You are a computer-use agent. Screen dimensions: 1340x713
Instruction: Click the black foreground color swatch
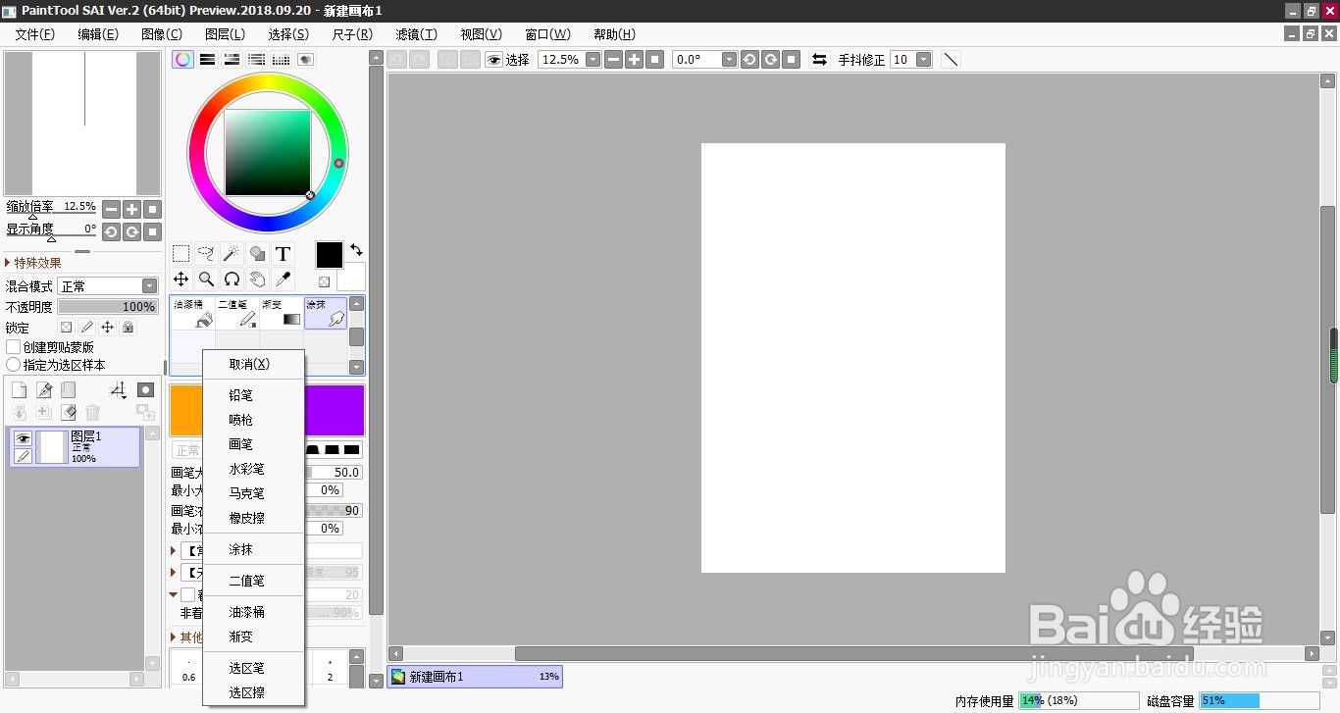point(329,255)
